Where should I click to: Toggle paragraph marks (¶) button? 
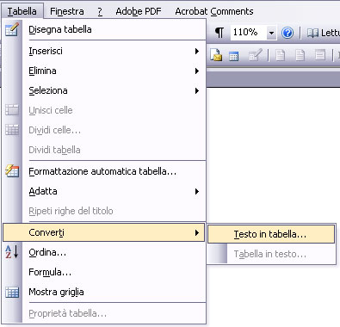click(219, 33)
